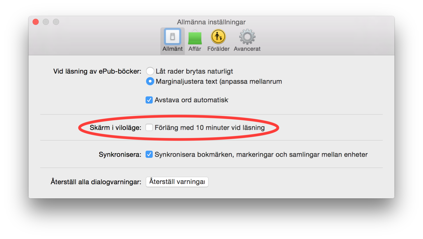
Task: Uncheck 'Synkronisera bokmärken, markeringar och samlingar' checkbox
Action: point(149,154)
